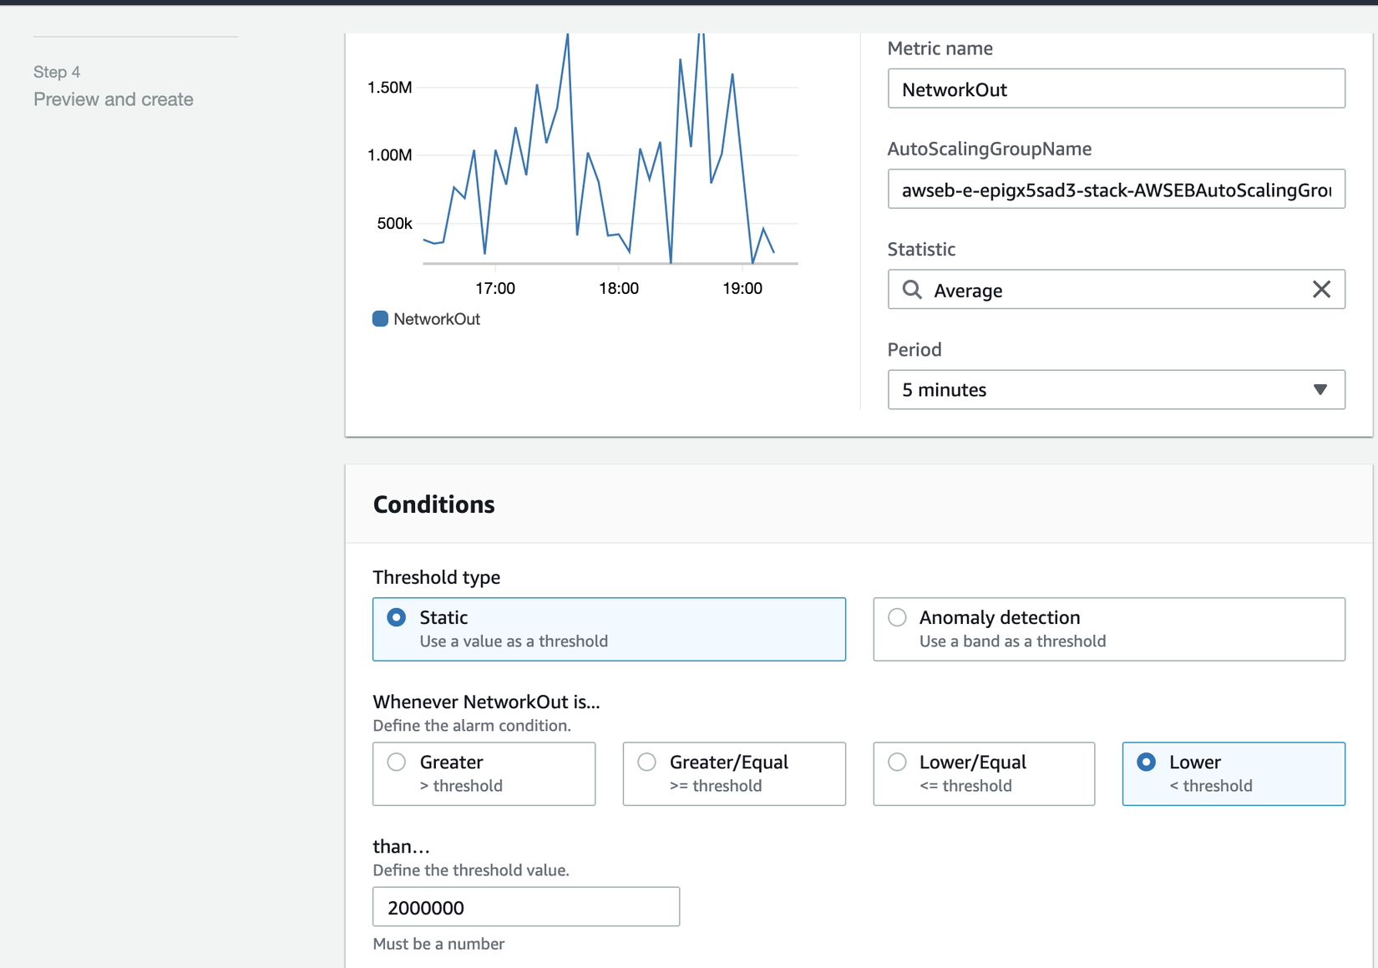Select the Static threshold type
The width and height of the screenshot is (1378, 968).
397,618
